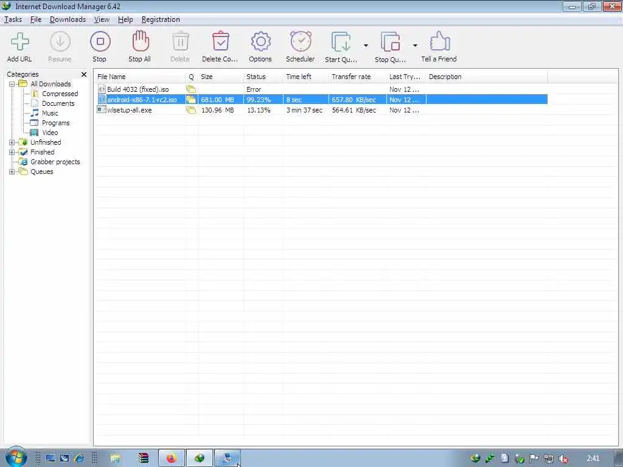Image resolution: width=623 pixels, height=467 pixels.
Task: Expand the Finished category node
Action: (12, 152)
